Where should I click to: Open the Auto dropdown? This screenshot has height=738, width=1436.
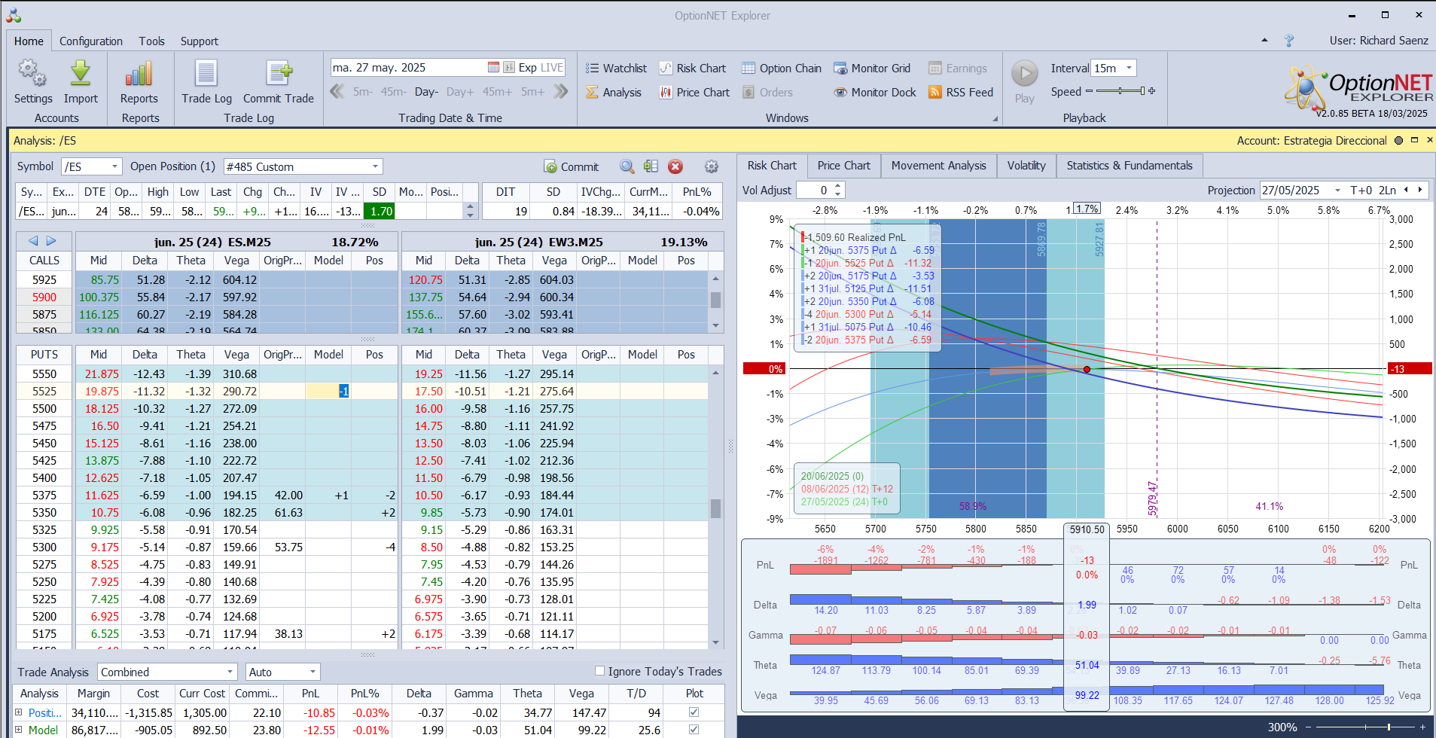tap(313, 672)
